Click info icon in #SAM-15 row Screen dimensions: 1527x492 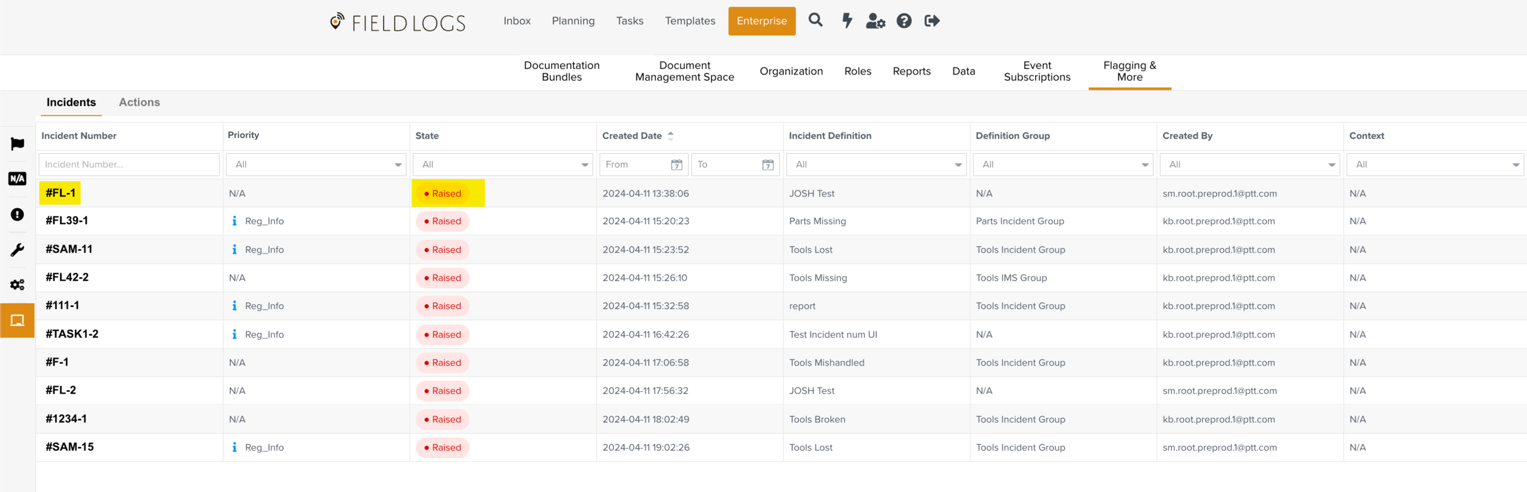tap(235, 447)
